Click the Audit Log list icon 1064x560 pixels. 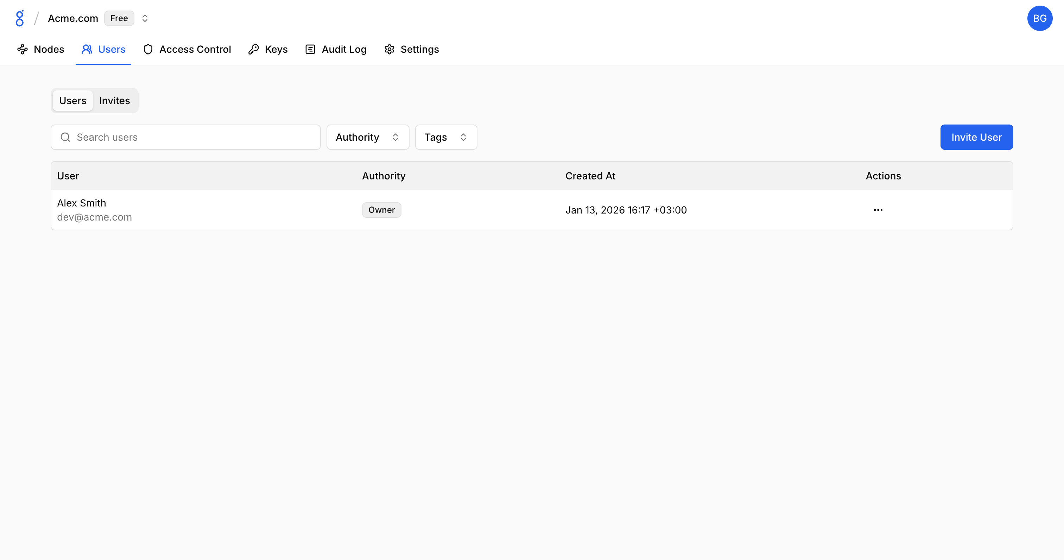(x=310, y=50)
